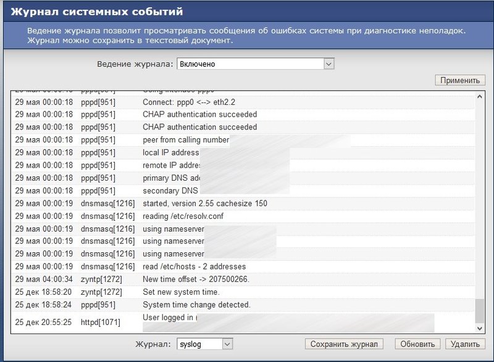Click the scrollbar track above the thumb
Image resolution: width=494 pixels, height=362 pixels.
click(480, 200)
